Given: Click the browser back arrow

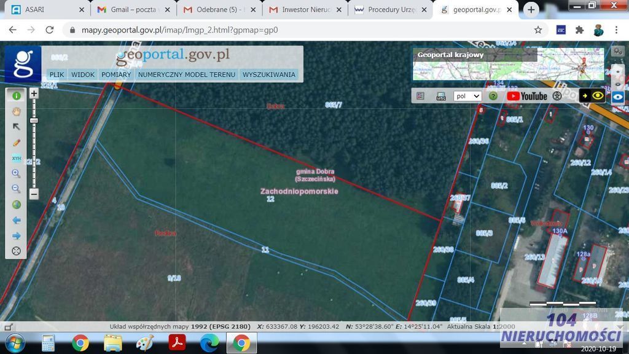Looking at the screenshot, I should coord(12,29).
